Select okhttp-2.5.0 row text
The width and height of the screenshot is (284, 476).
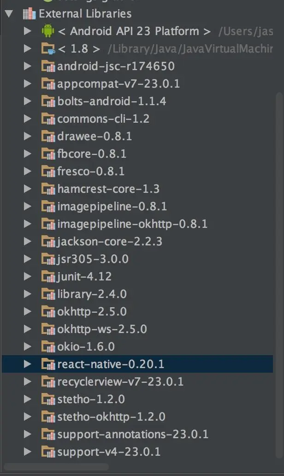pos(92,312)
